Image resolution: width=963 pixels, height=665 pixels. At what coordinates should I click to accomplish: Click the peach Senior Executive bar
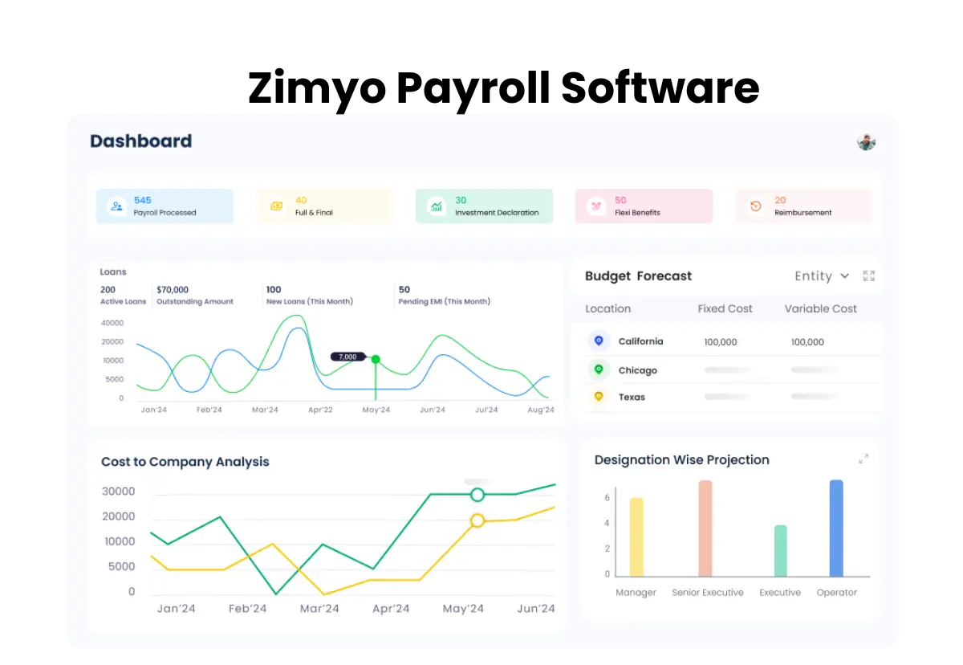click(705, 528)
